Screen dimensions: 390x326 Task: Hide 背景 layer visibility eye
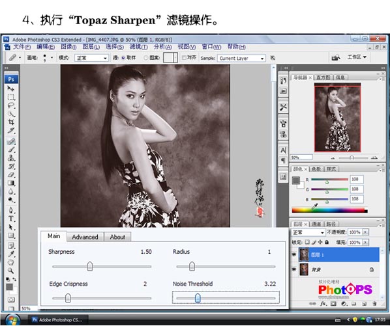pos(294,269)
